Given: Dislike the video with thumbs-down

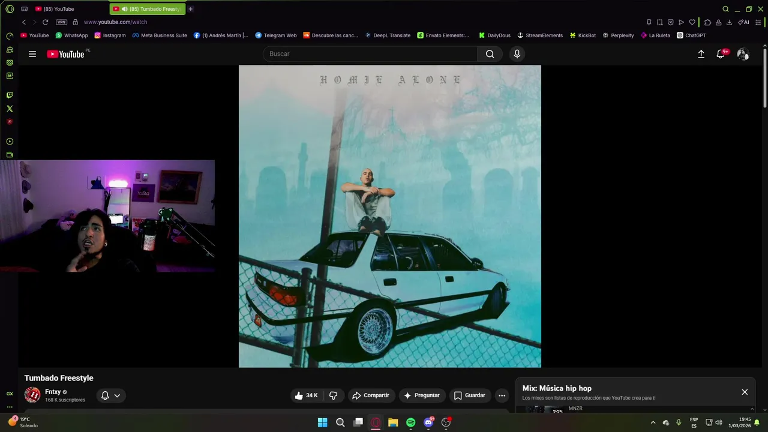Looking at the screenshot, I should tap(334, 395).
